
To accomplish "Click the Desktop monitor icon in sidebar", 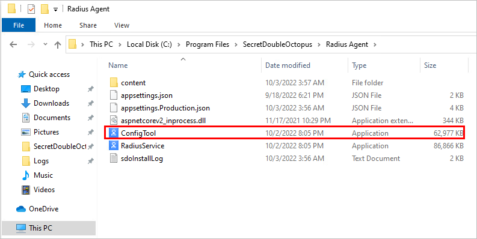I will 26,89.
